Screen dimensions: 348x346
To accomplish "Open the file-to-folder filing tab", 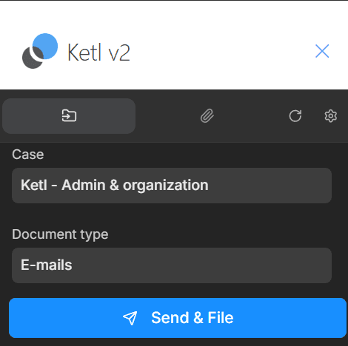I will pos(69,116).
